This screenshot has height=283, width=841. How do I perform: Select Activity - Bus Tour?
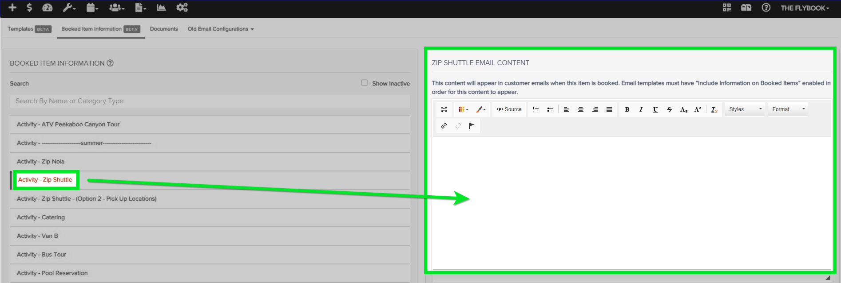click(x=210, y=255)
